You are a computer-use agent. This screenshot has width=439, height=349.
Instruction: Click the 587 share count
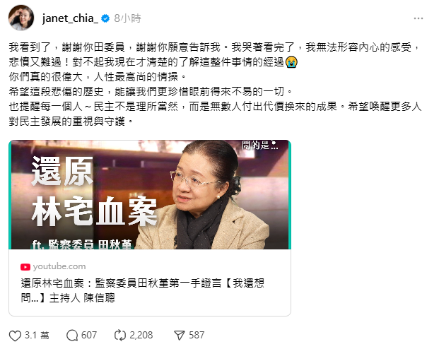tap(197, 335)
